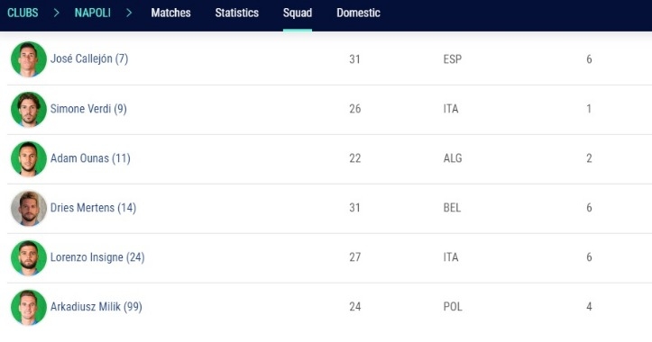Open José Callejón (7) player profile
The width and height of the screenshot is (652, 342).
(89, 58)
